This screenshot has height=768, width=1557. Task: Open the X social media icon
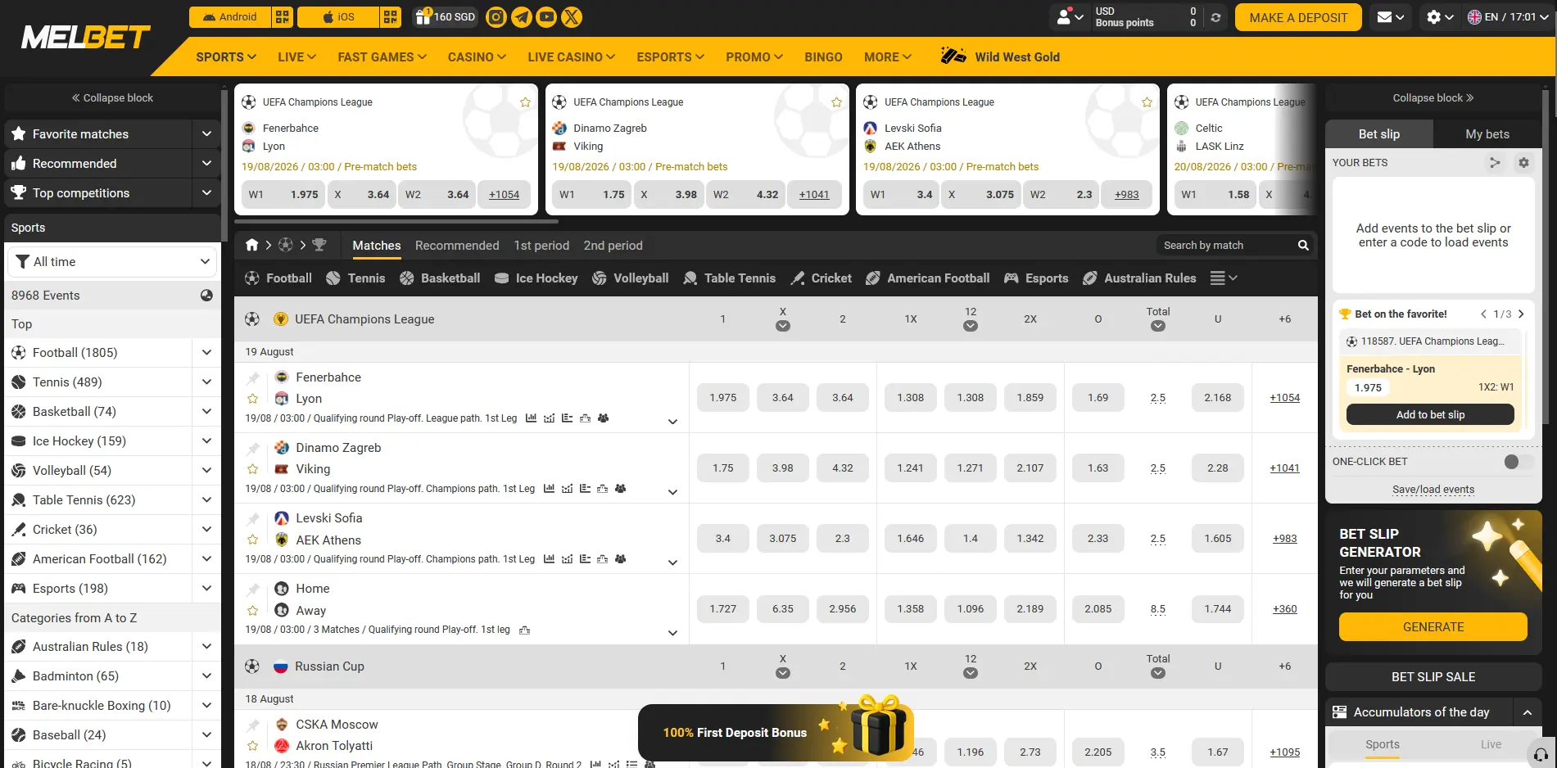coord(572,17)
